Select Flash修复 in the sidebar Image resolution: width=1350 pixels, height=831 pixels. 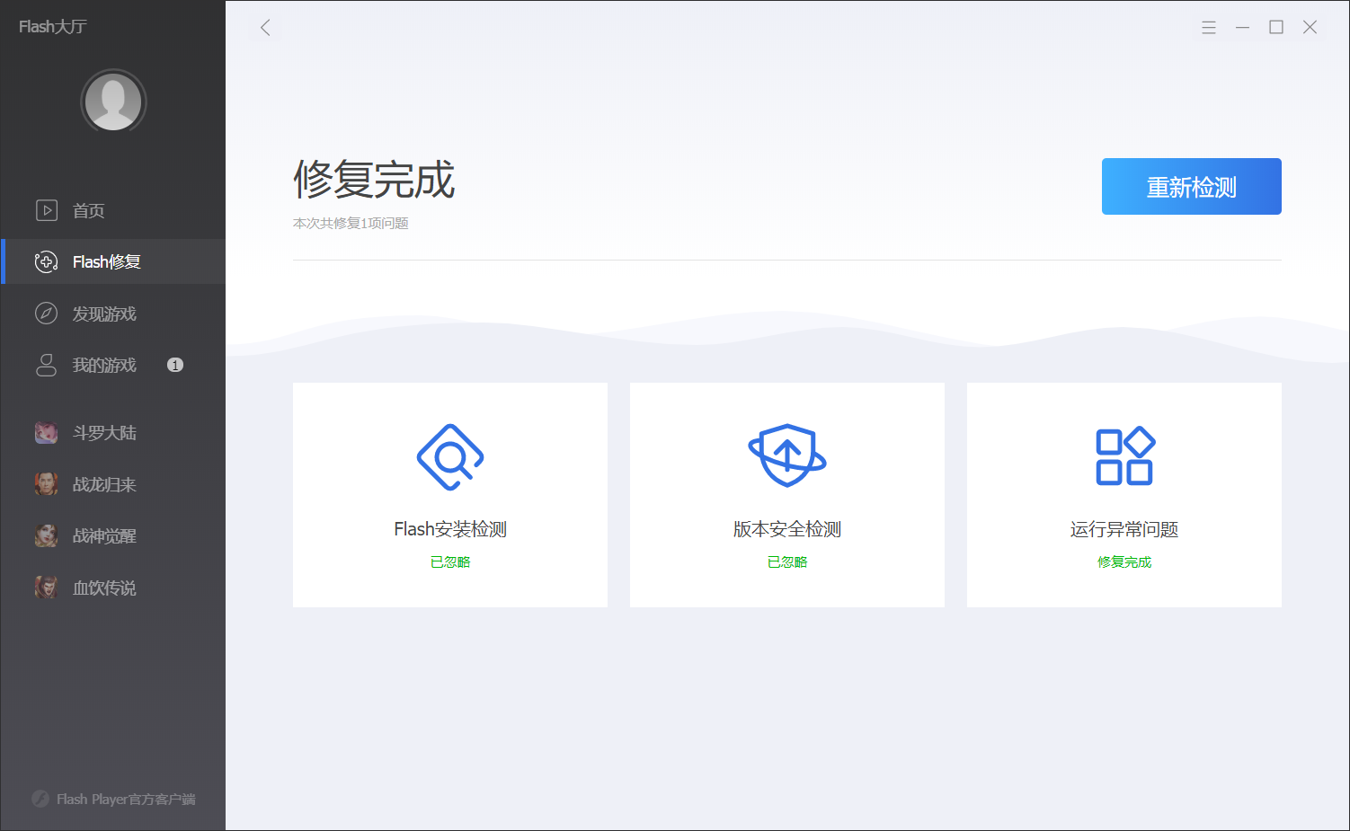tap(106, 262)
